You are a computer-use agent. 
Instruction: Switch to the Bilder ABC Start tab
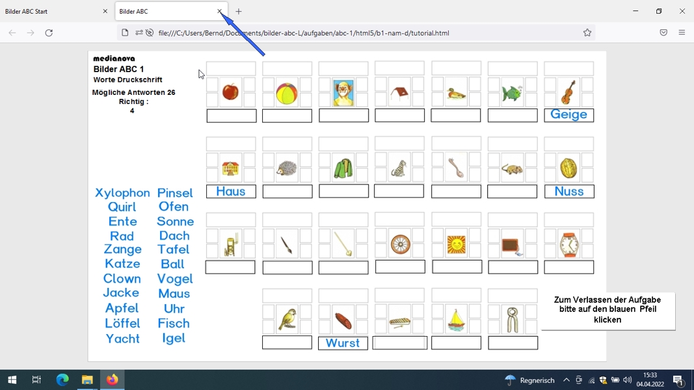tap(56, 12)
